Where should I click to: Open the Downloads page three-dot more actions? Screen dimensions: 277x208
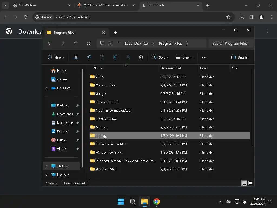[x=268, y=31]
